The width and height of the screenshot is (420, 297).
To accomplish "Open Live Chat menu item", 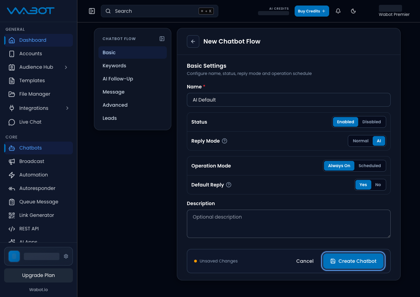I will [x=38, y=122].
